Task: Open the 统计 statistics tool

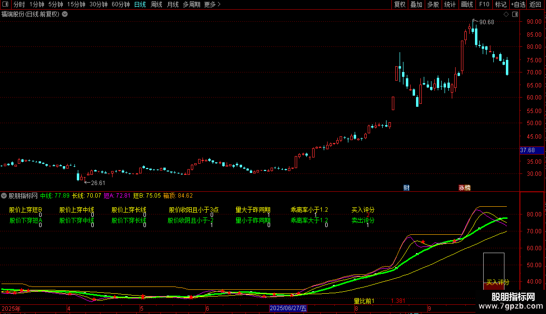Action: [450, 4]
